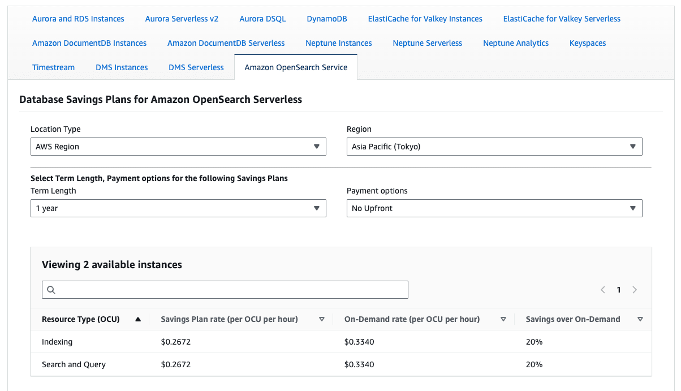
Task: Click the search magnifier icon in the instance table
Action: click(51, 290)
